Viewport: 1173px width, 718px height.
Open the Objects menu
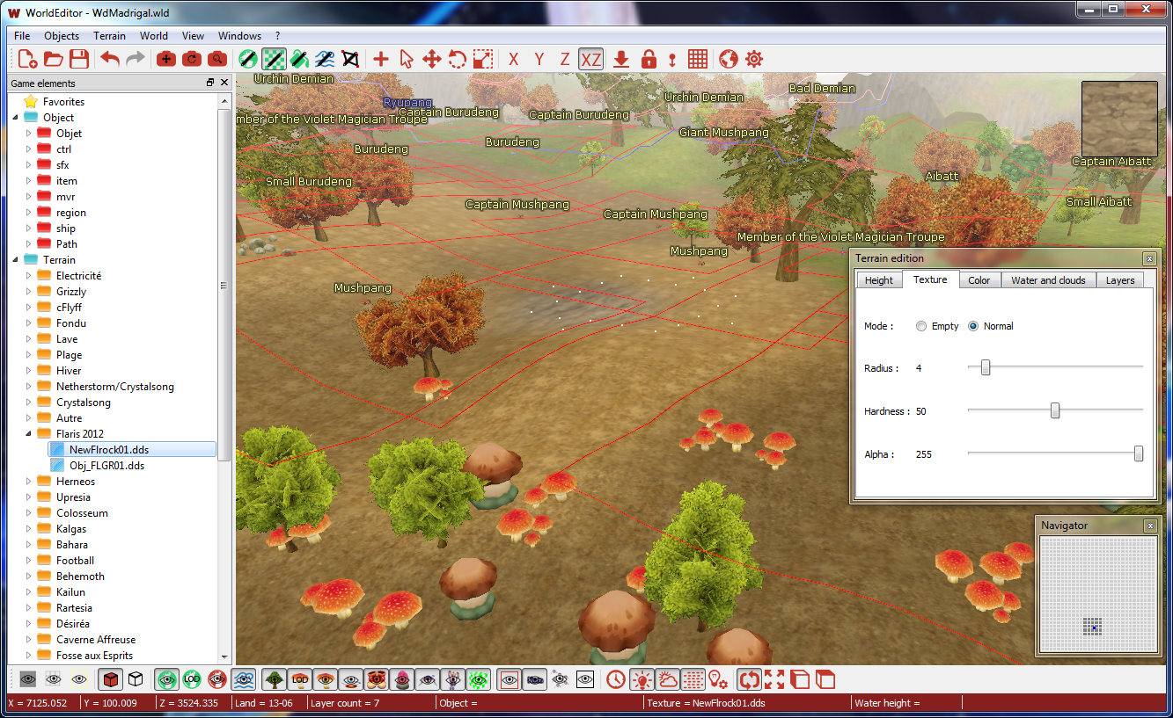[62, 36]
